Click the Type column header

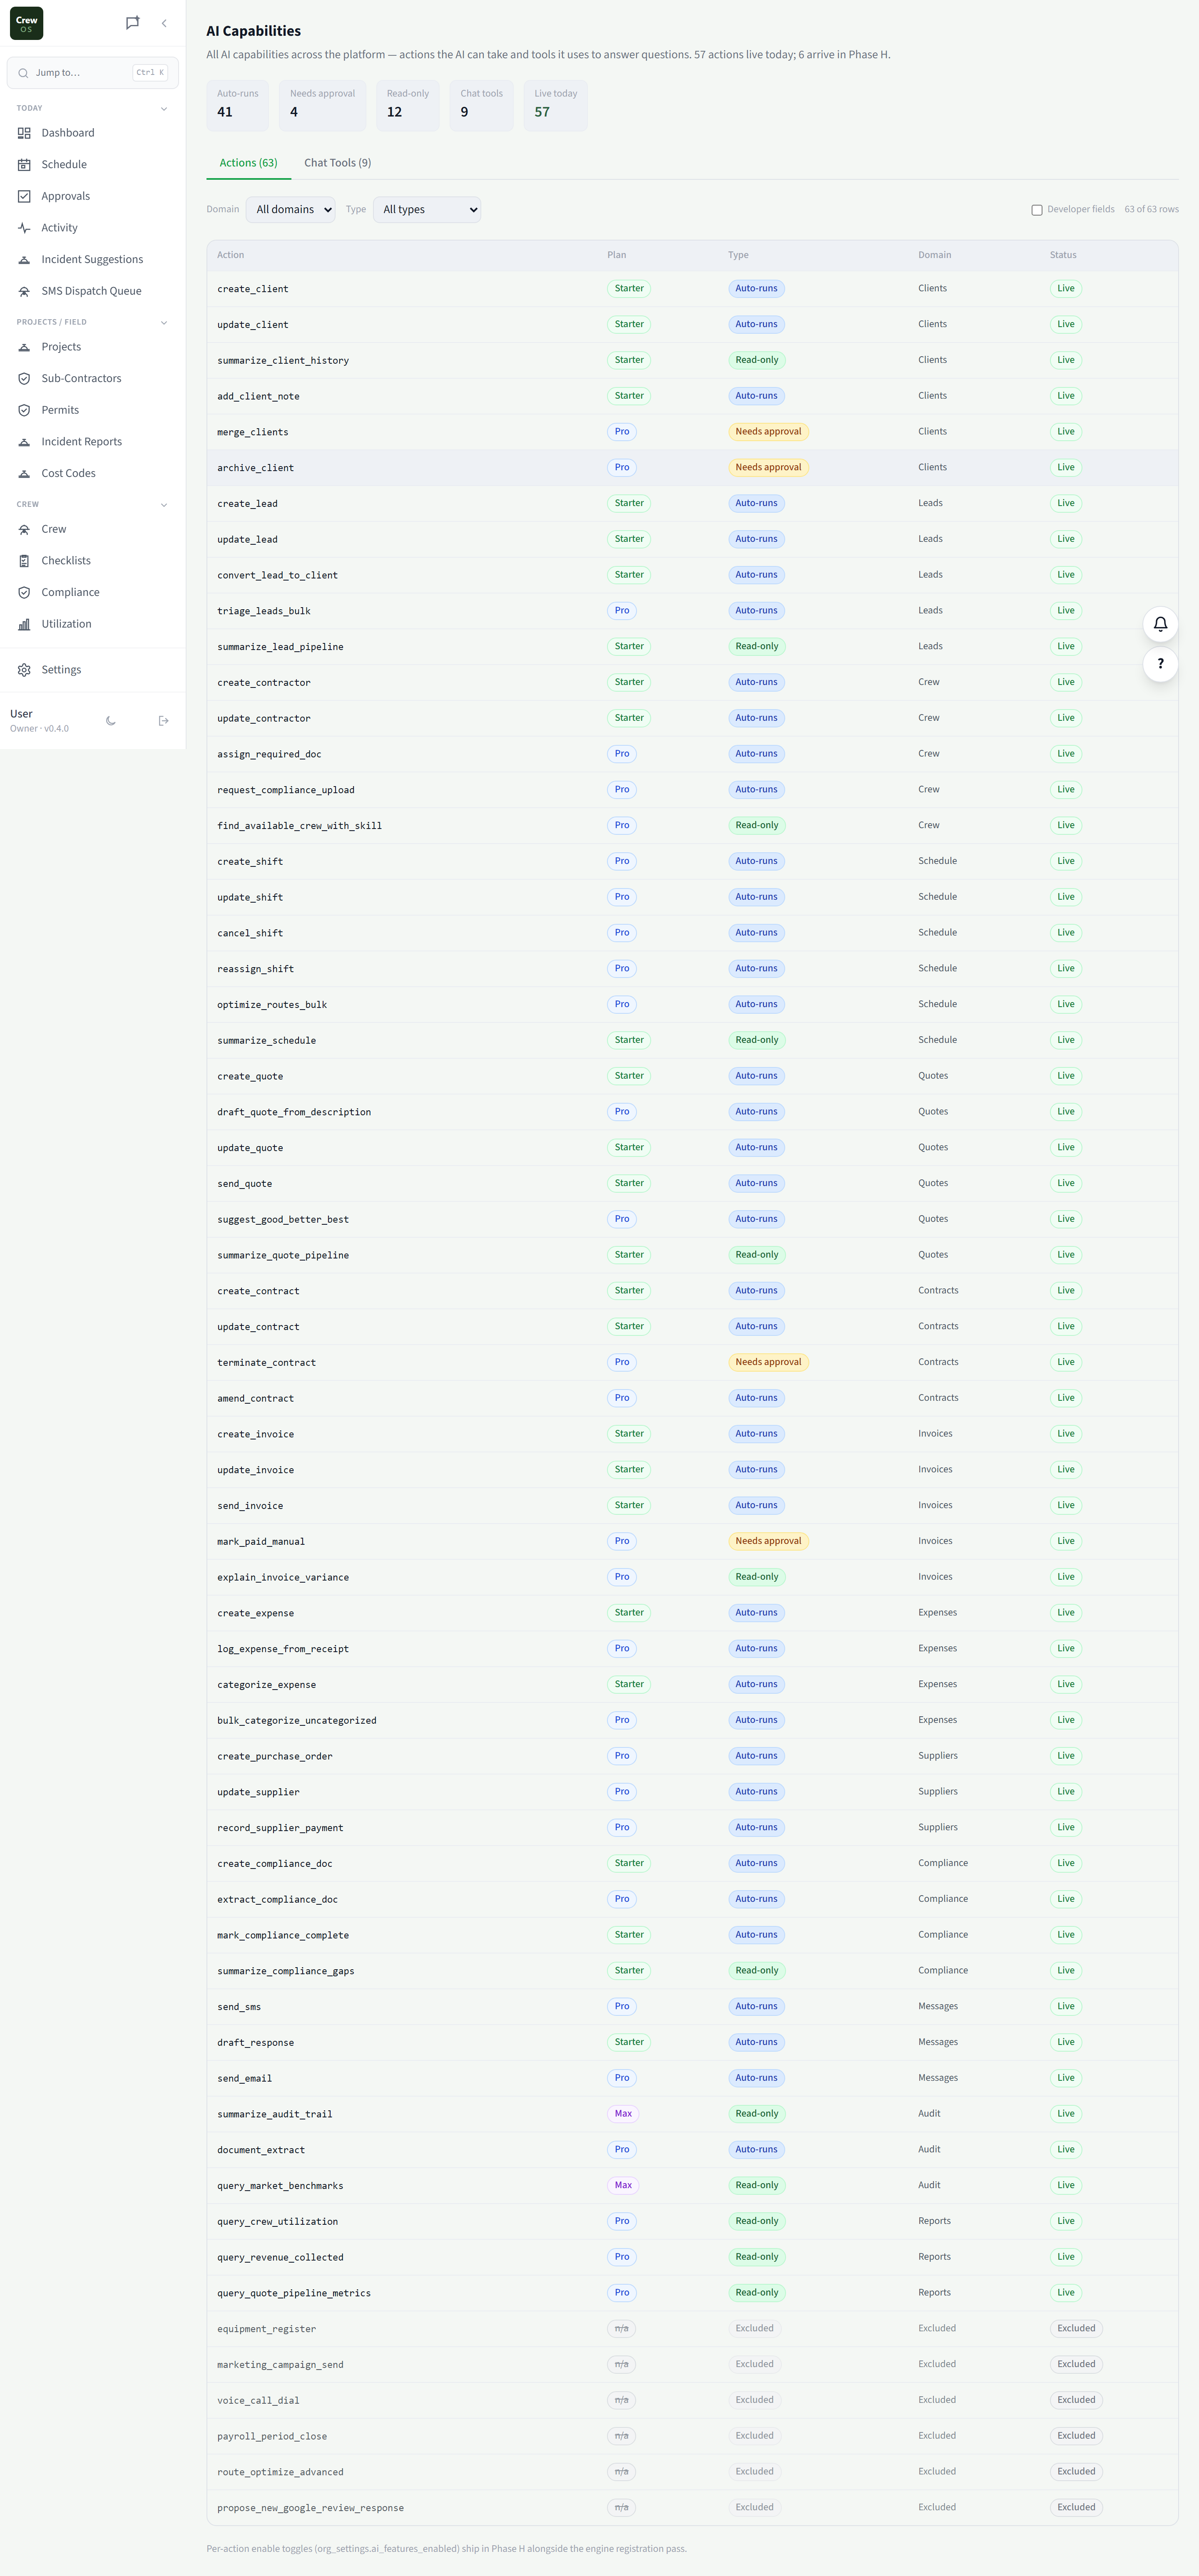[738, 255]
